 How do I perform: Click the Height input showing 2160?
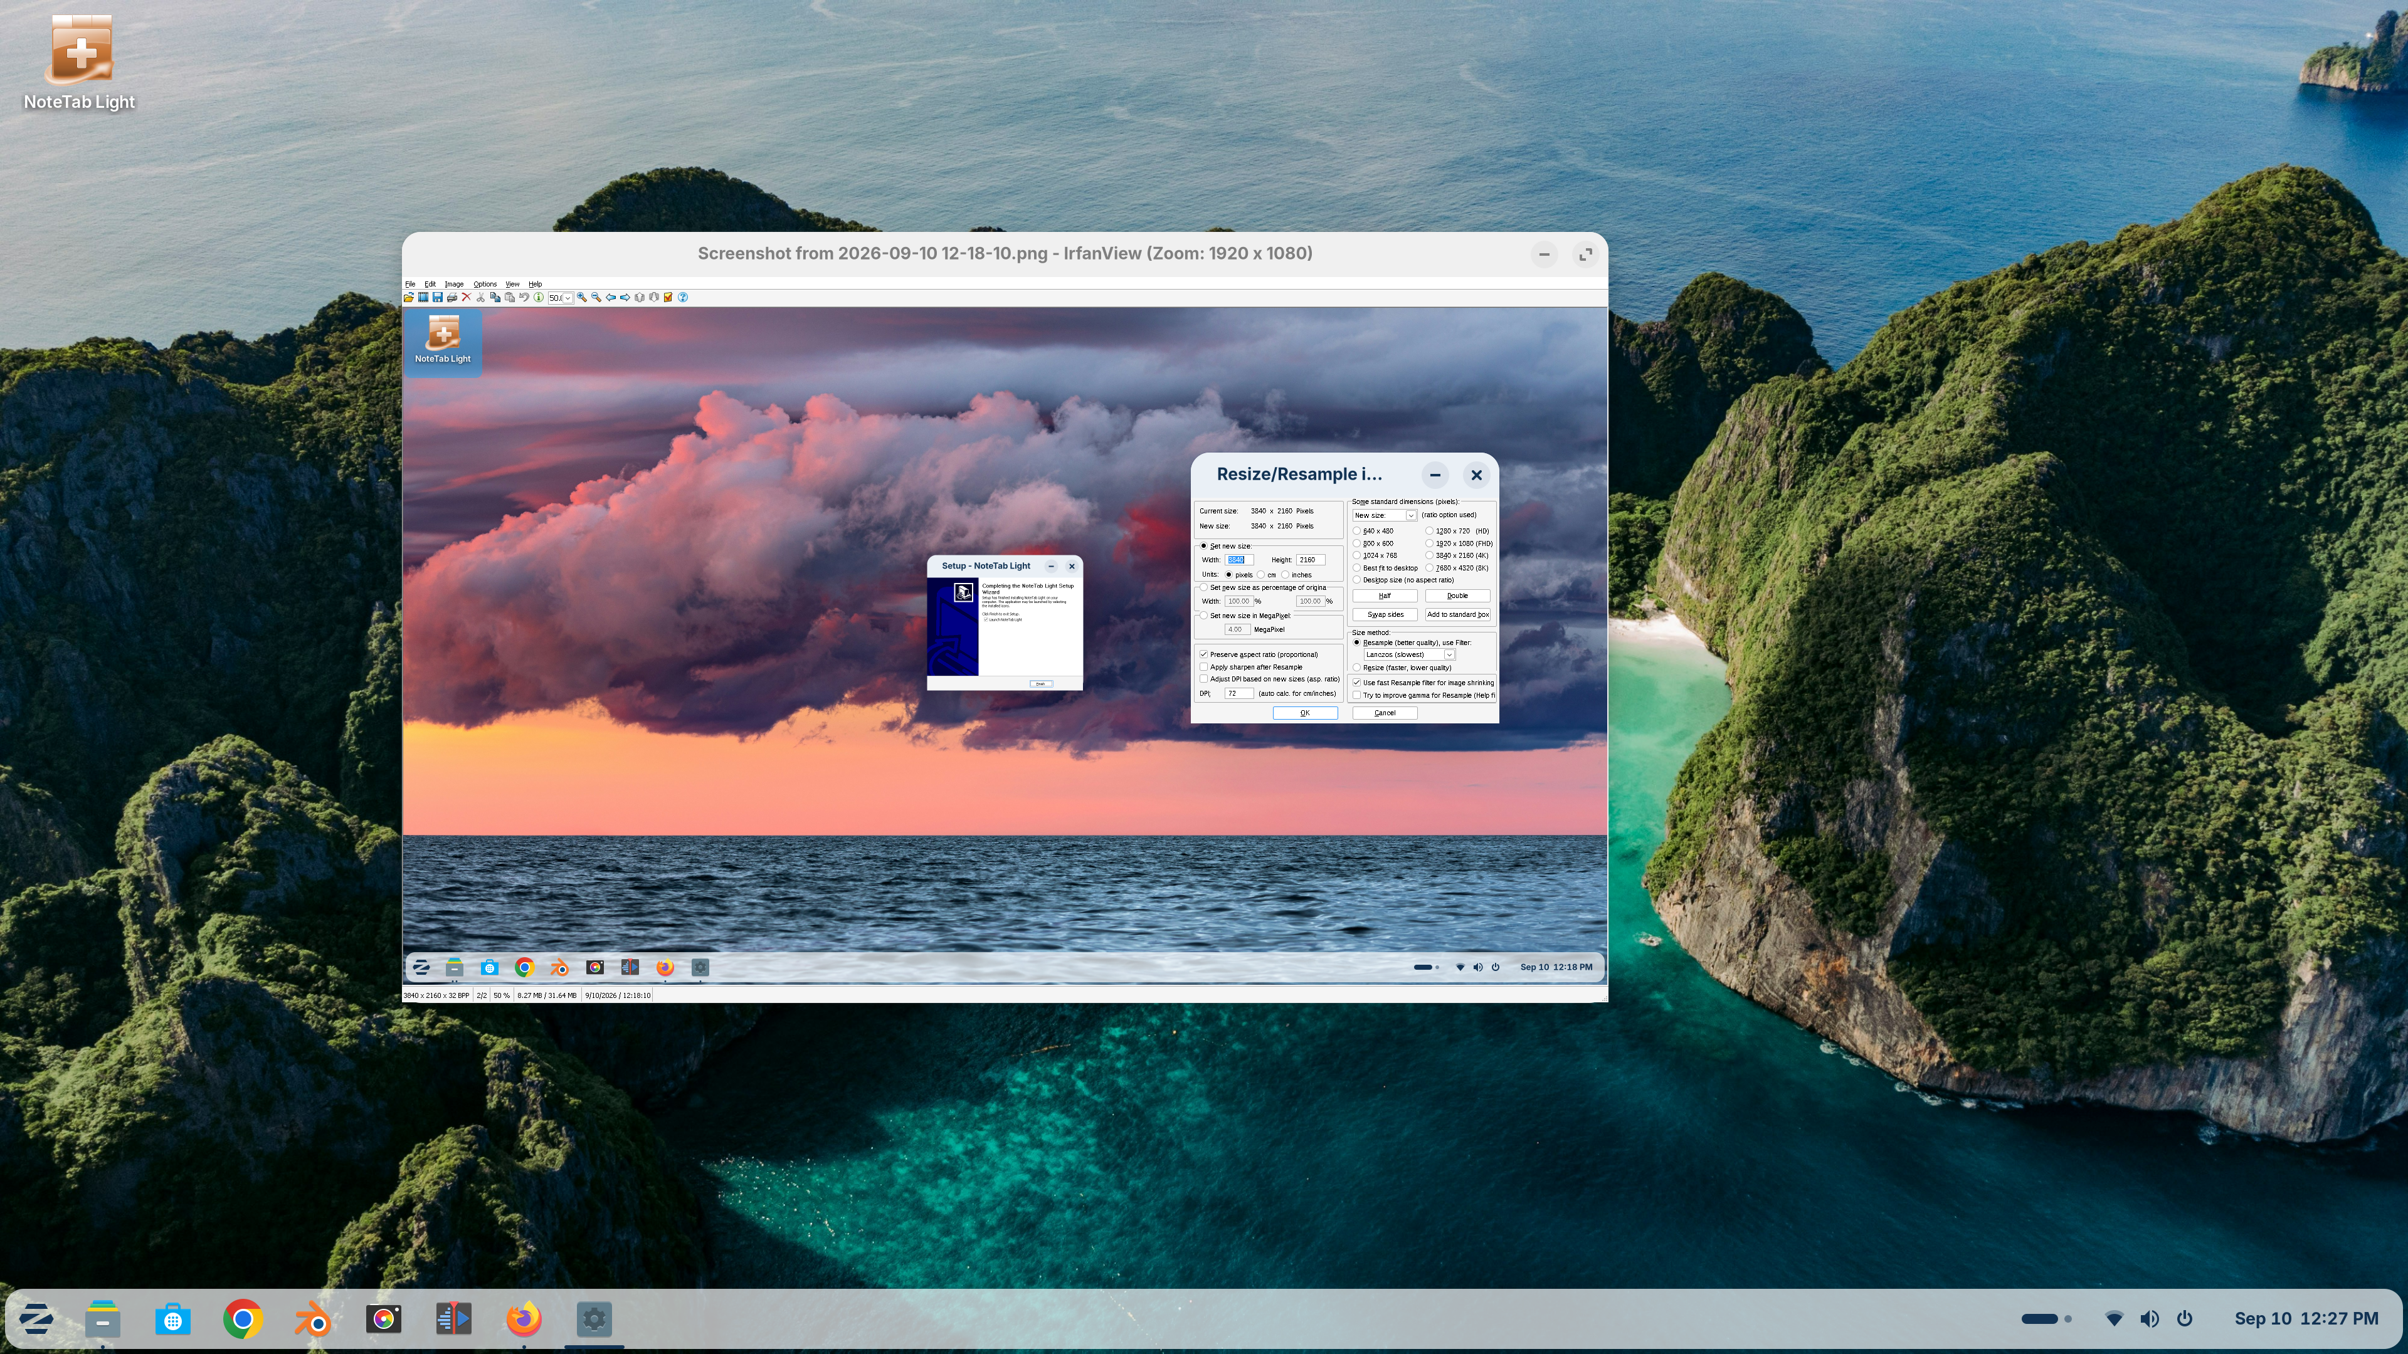click(1311, 560)
